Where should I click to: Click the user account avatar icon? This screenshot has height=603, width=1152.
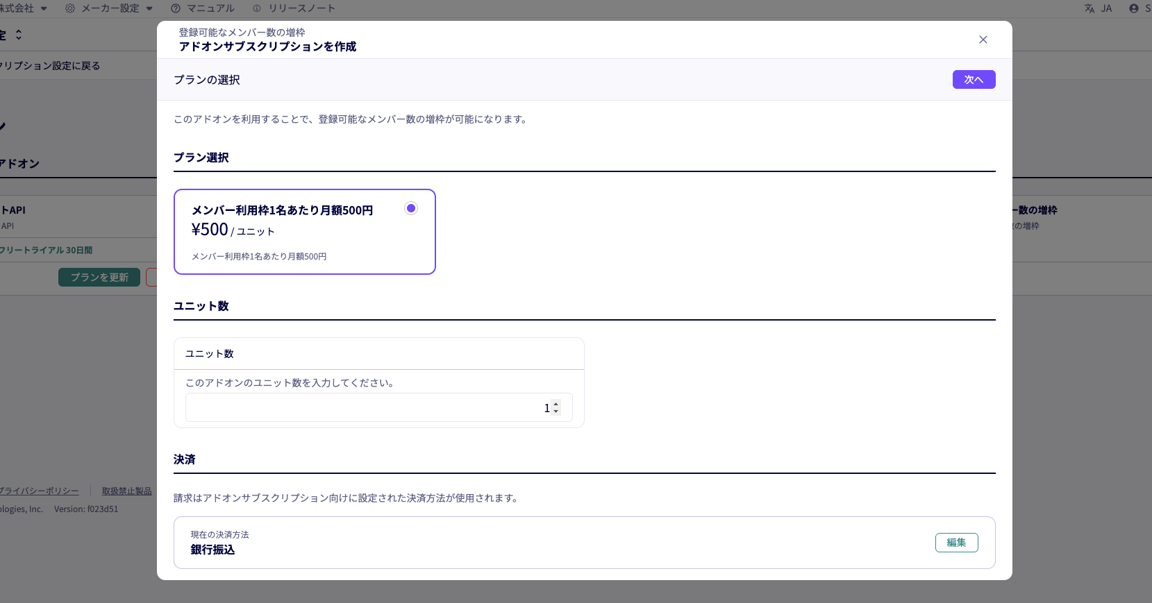pos(1134,8)
